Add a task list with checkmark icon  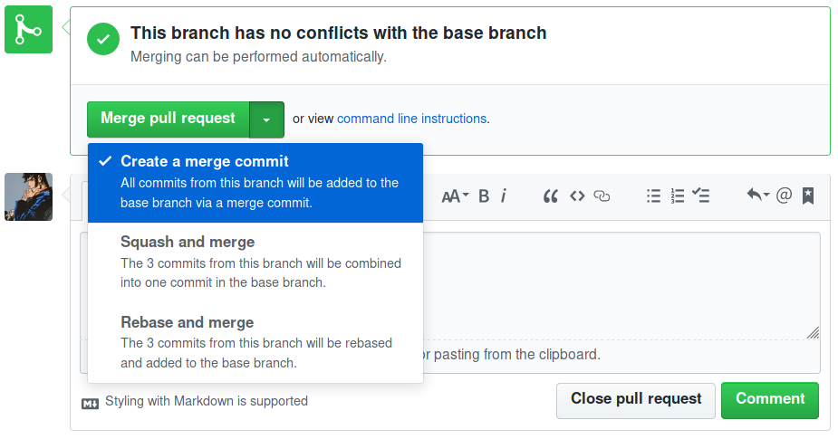[x=700, y=196]
